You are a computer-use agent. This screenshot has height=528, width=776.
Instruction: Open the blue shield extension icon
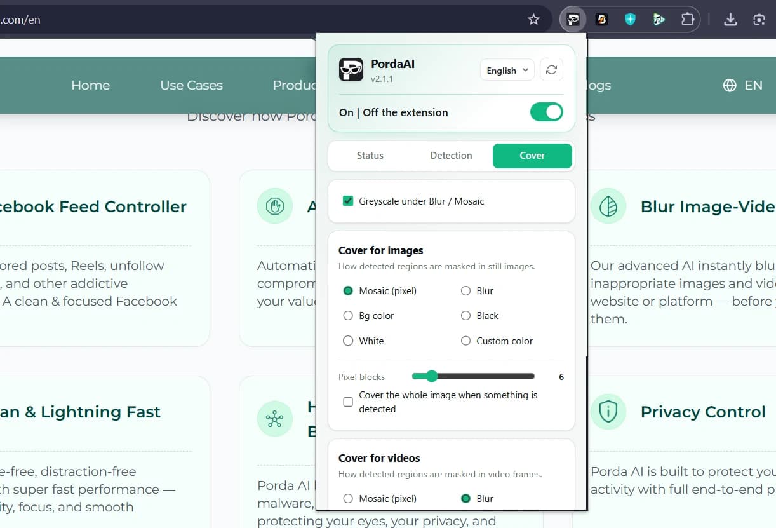tap(630, 20)
